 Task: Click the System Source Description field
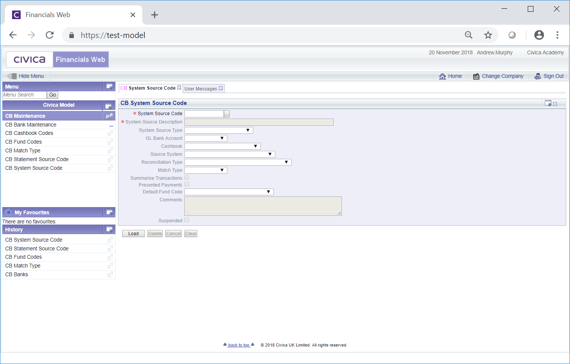[x=259, y=122]
